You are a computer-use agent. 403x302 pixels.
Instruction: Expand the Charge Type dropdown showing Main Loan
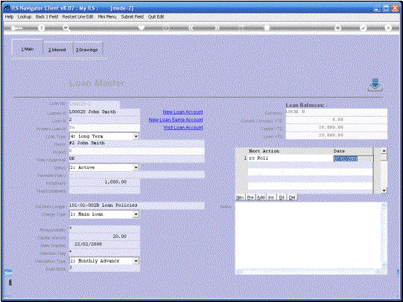[x=136, y=214]
